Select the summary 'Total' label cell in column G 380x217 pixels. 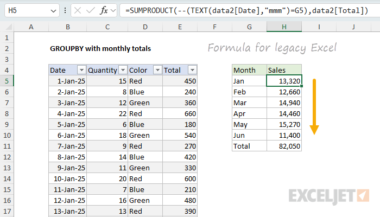pos(249,146)
